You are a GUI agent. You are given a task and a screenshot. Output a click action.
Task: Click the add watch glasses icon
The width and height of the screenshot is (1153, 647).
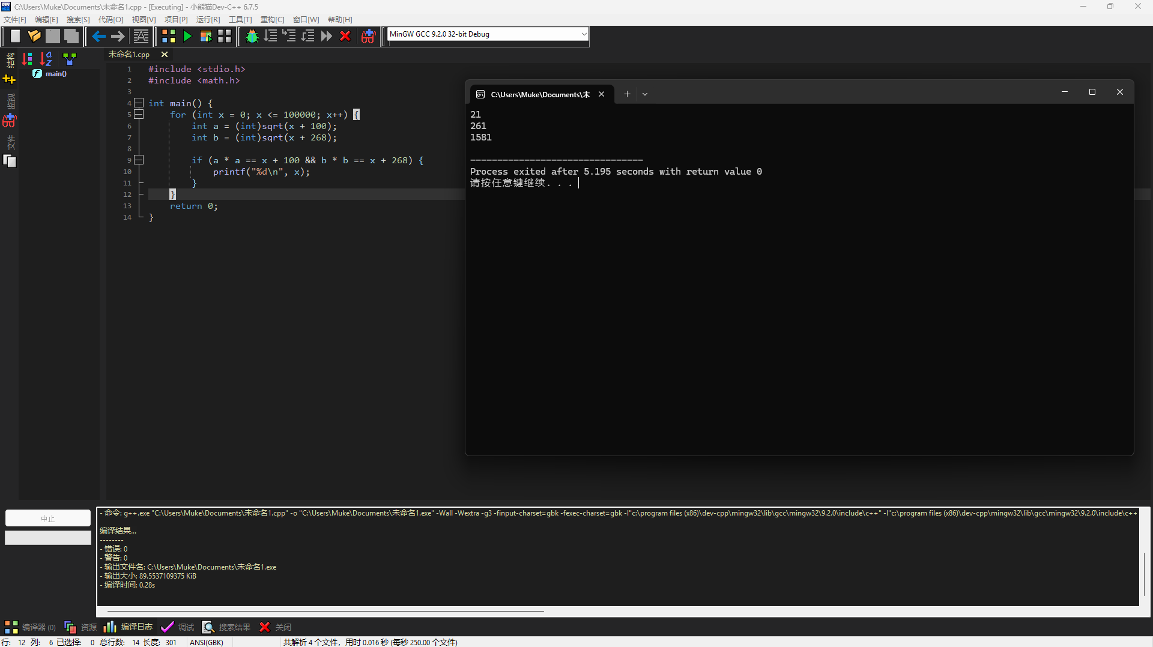368,37
